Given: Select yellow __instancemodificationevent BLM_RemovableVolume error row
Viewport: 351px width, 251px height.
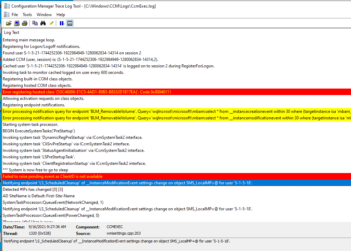Looking at the screenshot, I should [x=176, y=118].
